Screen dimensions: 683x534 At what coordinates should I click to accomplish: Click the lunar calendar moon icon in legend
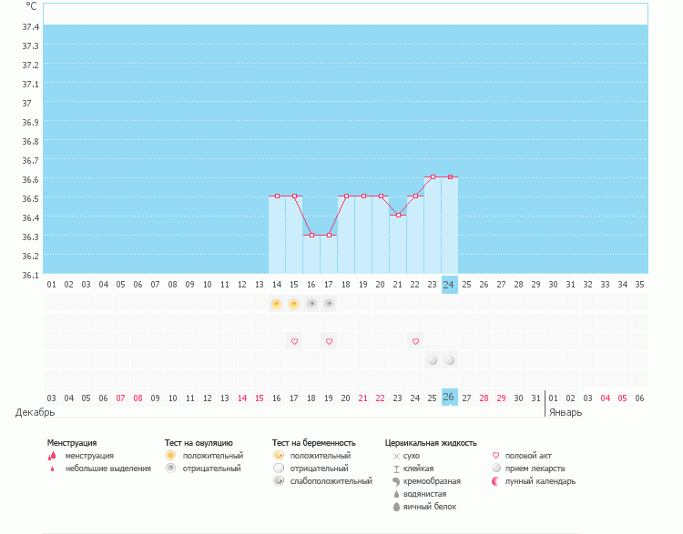click(496, 481)
